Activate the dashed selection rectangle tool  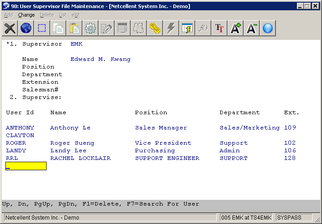[x=42, y=28]
